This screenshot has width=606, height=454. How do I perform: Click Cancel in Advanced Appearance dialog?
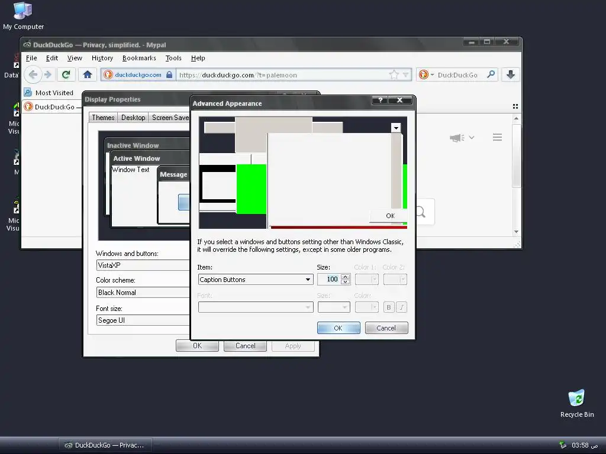click(x=386, y=327)
